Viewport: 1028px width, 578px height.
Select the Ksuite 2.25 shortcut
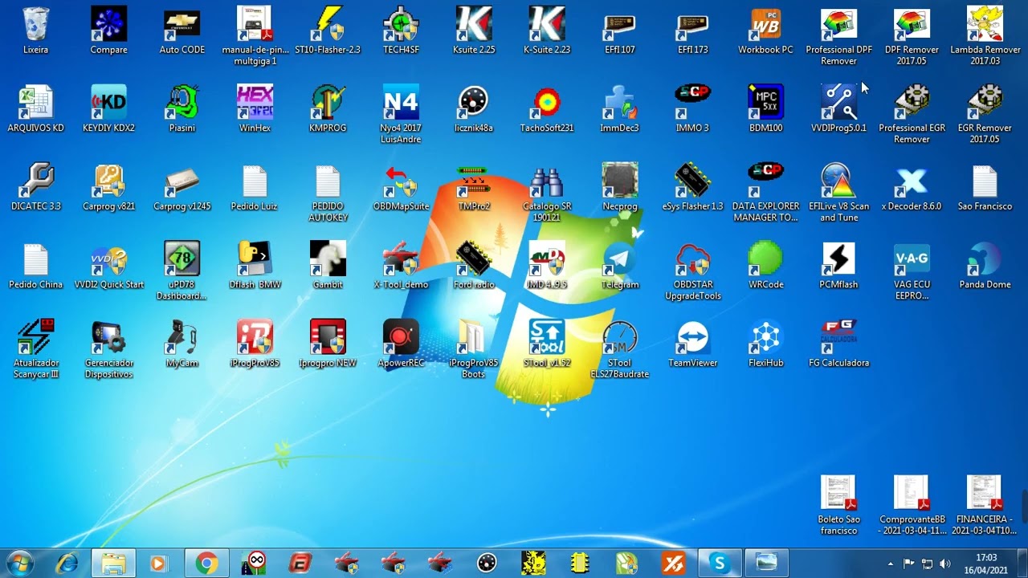click(474, 24)
